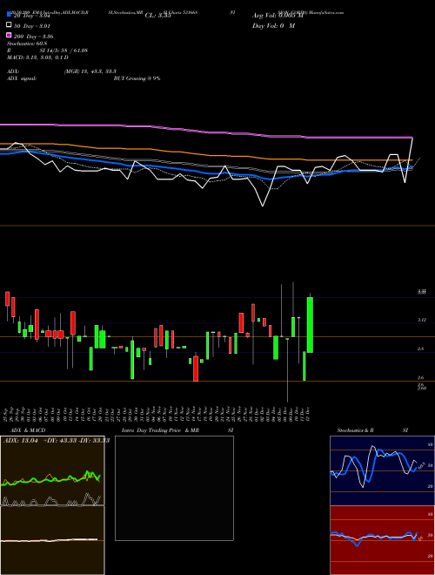The image size is (435, 575).
Task: Click the white 50 Day legend swatch
Action: tap(9, 25)
